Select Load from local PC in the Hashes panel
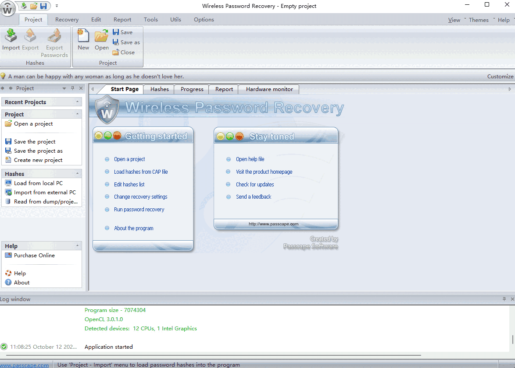This screenshot has width=515, height=368. click(39, 183)
